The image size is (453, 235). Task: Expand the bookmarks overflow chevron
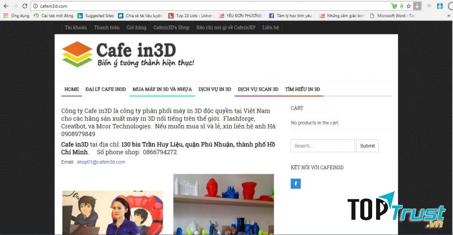[448, 16]
